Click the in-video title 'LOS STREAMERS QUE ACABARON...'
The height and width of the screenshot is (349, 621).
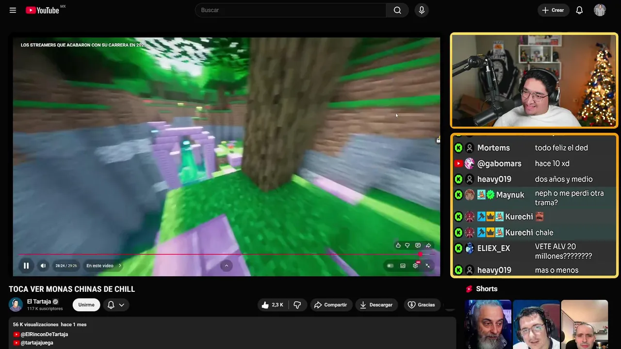pyautogui.click(x=83, y=45)
